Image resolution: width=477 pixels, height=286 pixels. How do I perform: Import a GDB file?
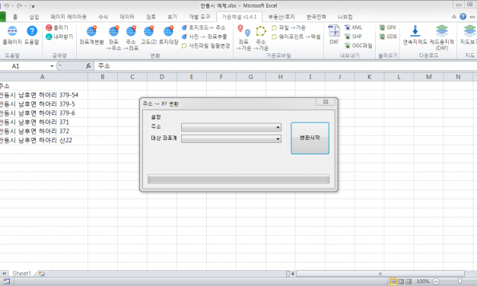click(387, 37)
